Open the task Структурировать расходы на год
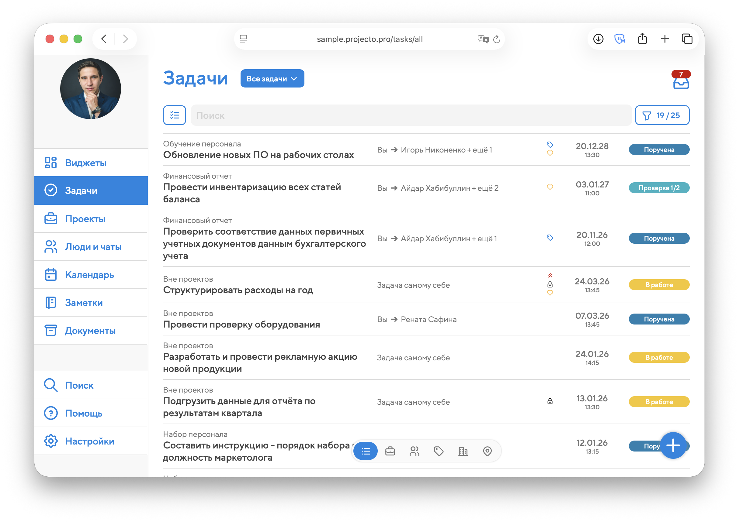This screenshot has width=739, height=522. pyautogui.click(x=238, y=290)
